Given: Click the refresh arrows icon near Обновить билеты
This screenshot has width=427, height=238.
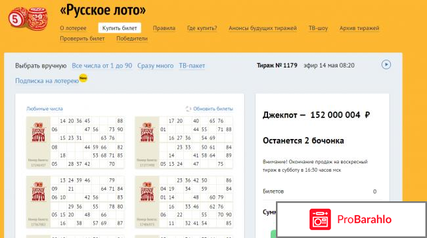Looking at the screenshot, I should [188, 109].
